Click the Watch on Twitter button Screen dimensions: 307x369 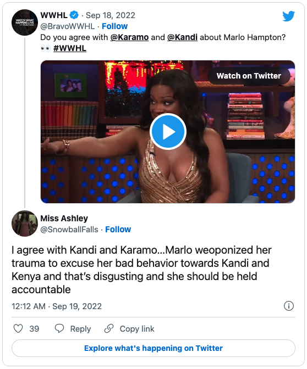[x=249, y=76]
